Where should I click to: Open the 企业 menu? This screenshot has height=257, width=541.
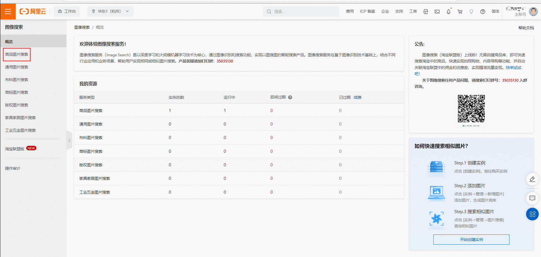(385, 12)
